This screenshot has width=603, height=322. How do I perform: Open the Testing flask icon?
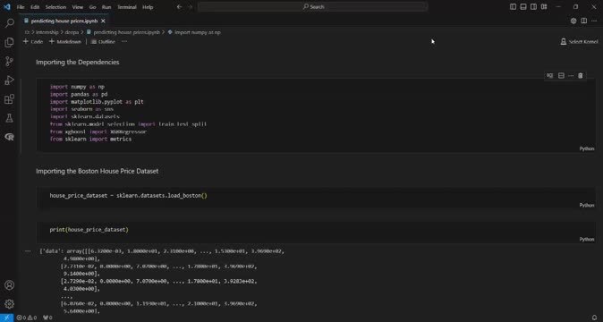pyautogui.click(x=9, y=118)
